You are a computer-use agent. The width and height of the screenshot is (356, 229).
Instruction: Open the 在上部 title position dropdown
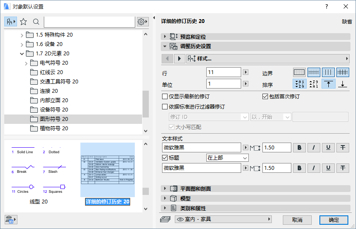click(228, 157)
